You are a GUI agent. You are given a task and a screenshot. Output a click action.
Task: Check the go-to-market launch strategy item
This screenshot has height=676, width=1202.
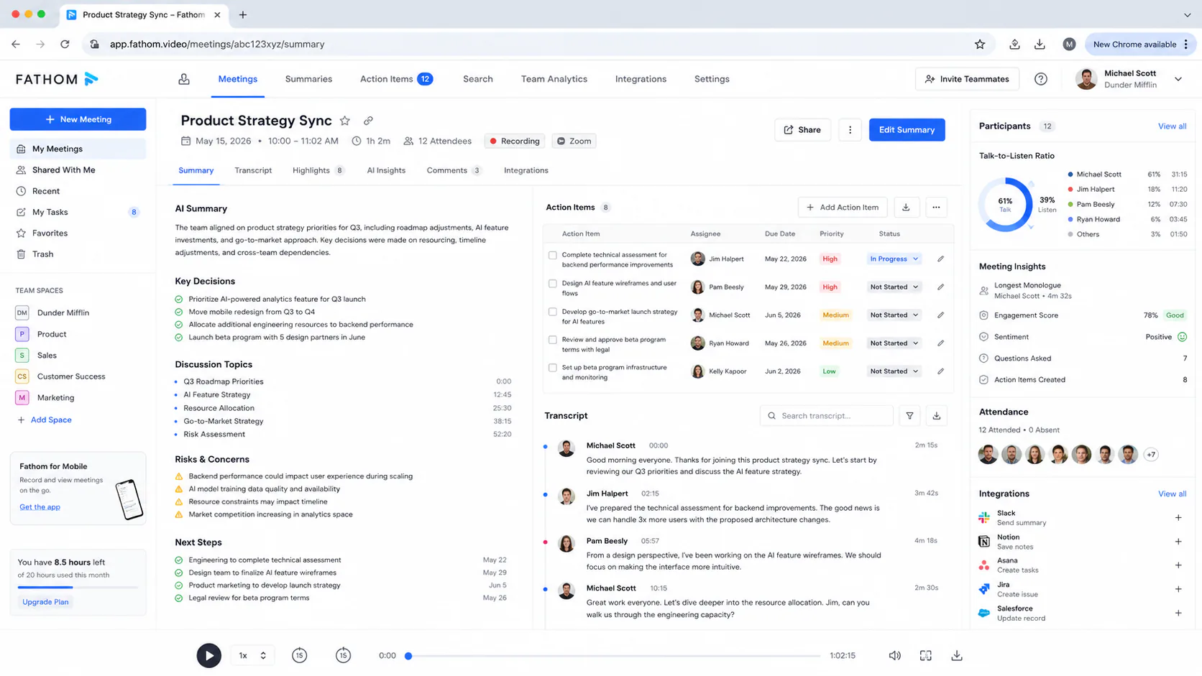[x=553, y=312]
